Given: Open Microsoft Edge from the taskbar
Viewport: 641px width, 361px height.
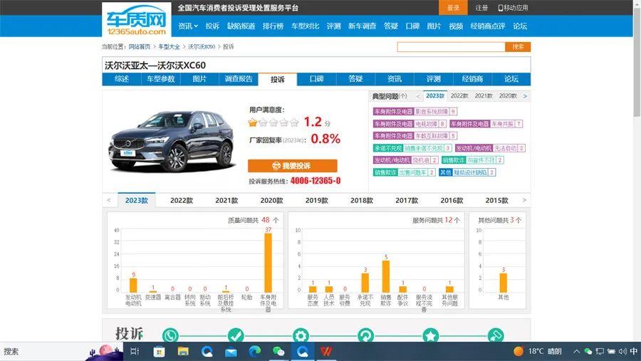Looking at the screenshot, I should pyautogui.click(x=255, y=351).
